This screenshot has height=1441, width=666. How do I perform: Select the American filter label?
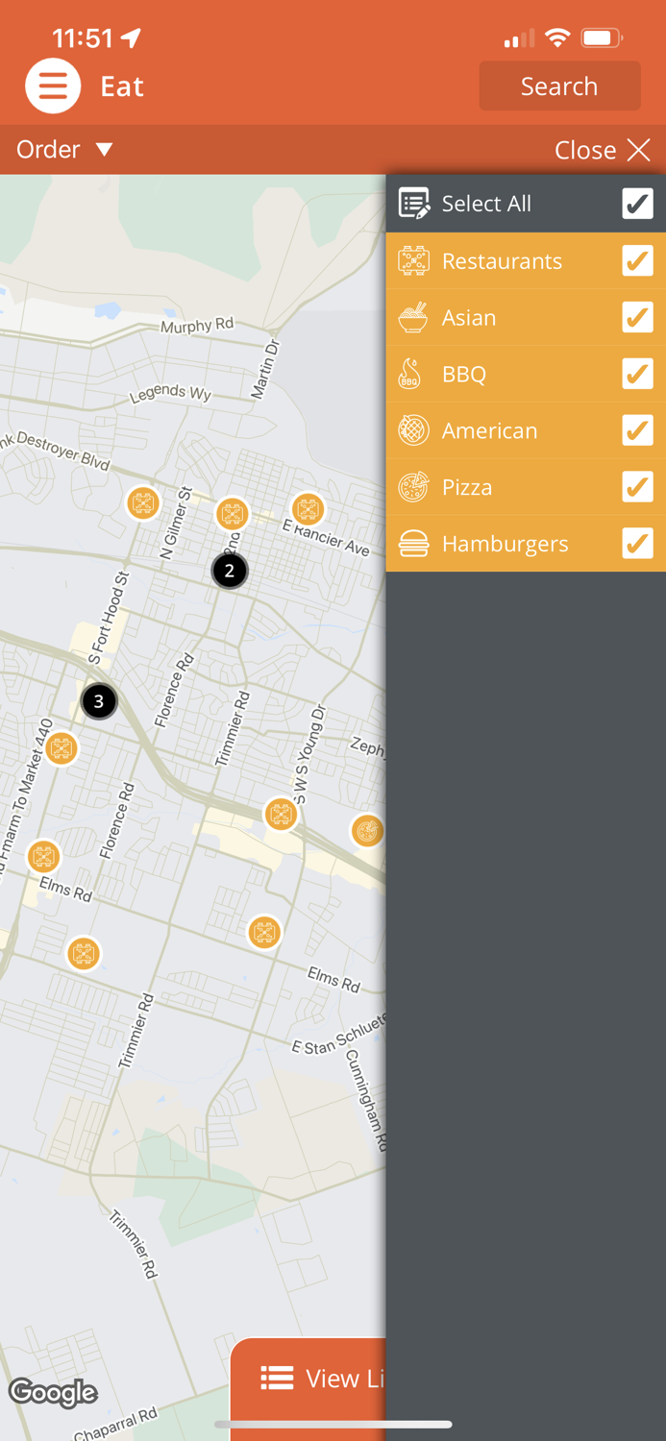[x=489, y=431]
